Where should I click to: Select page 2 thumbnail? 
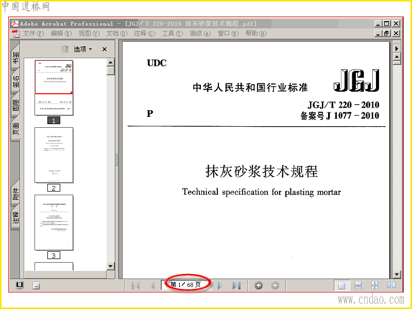coord(54,155)
